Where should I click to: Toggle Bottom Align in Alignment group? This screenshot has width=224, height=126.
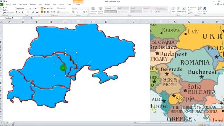[x=48, y=8]
